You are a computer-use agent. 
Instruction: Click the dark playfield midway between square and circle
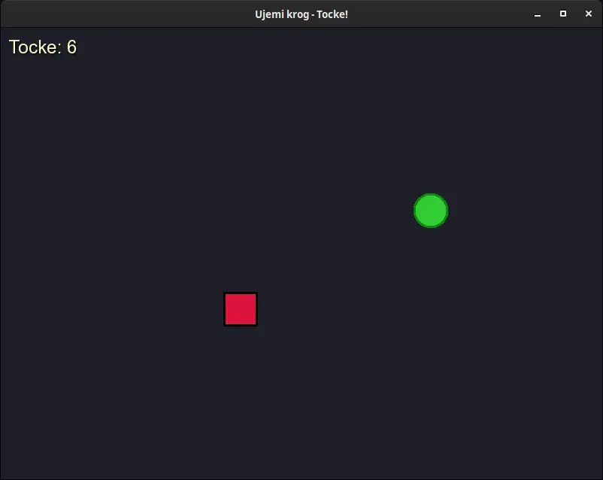(x=336, y=260)
